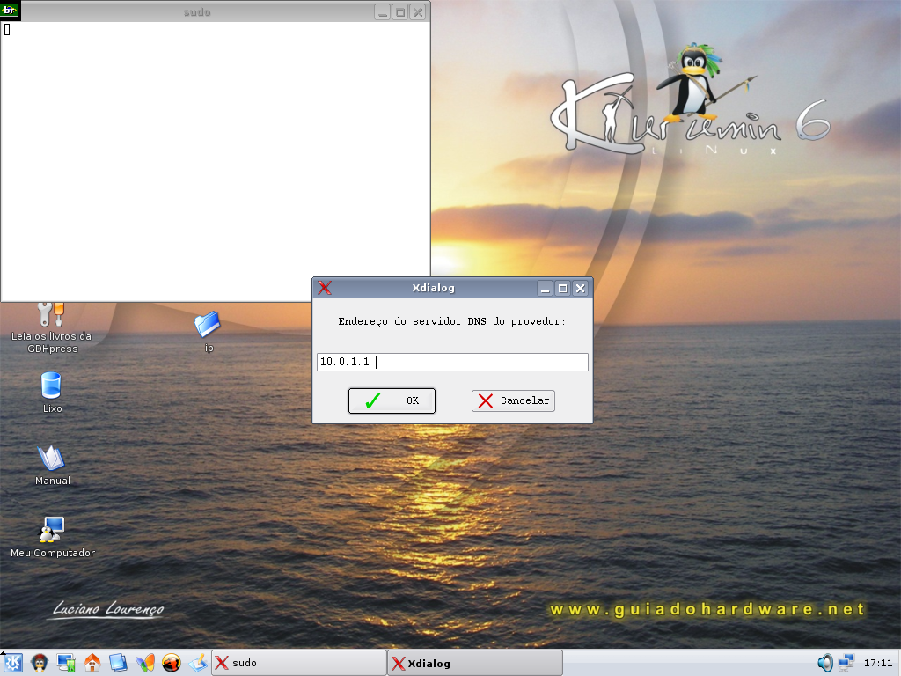
Task: Click inside the sudo terminal area
Action: click(215, 161)
